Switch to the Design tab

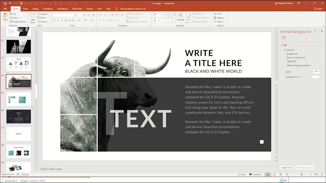click(35, 9)
